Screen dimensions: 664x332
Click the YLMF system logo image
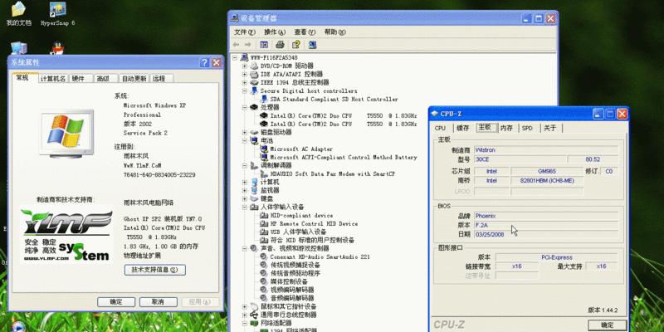click(66, 234)
